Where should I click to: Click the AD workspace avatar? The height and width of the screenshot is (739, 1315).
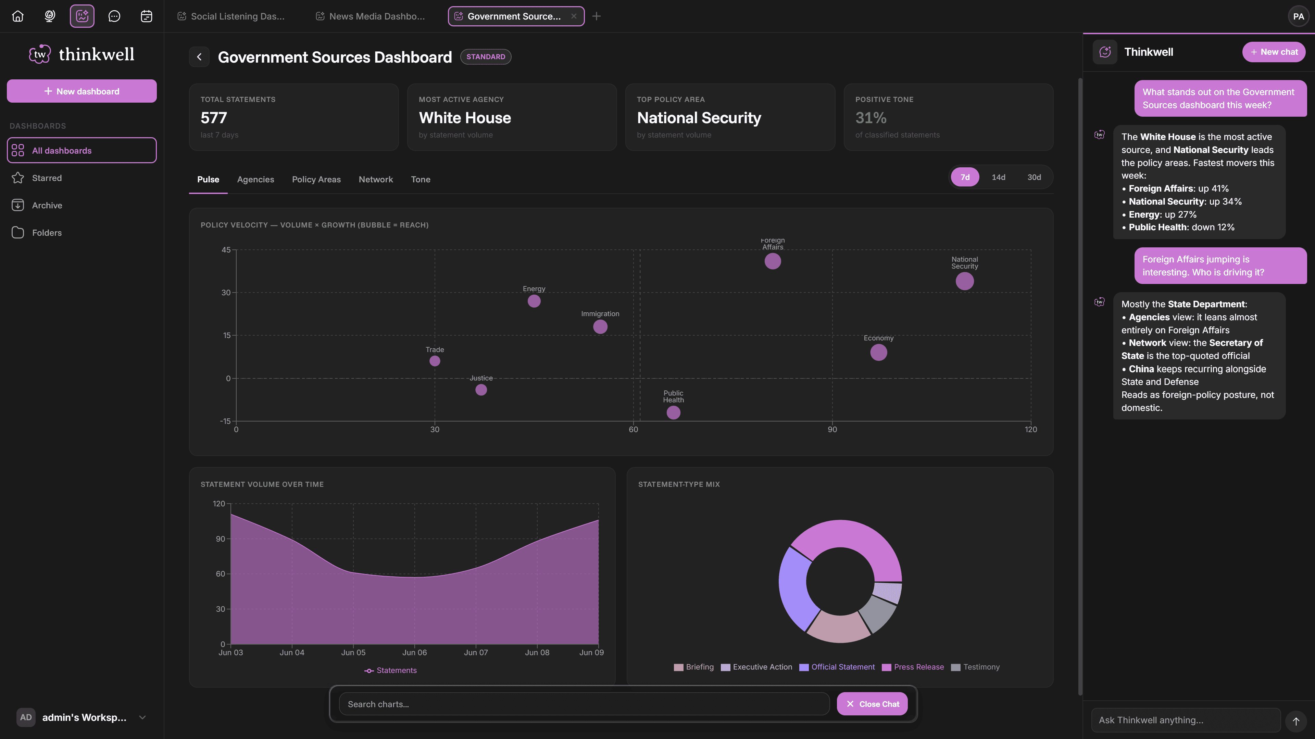pyautogui.click(x=26, y=717)
